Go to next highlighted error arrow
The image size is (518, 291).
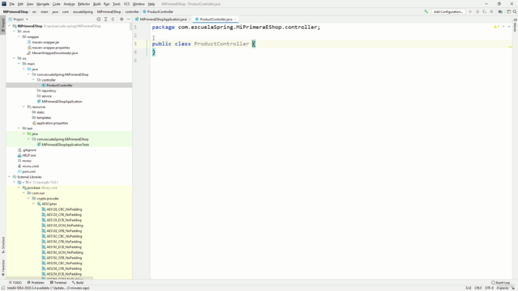point(509,27)
